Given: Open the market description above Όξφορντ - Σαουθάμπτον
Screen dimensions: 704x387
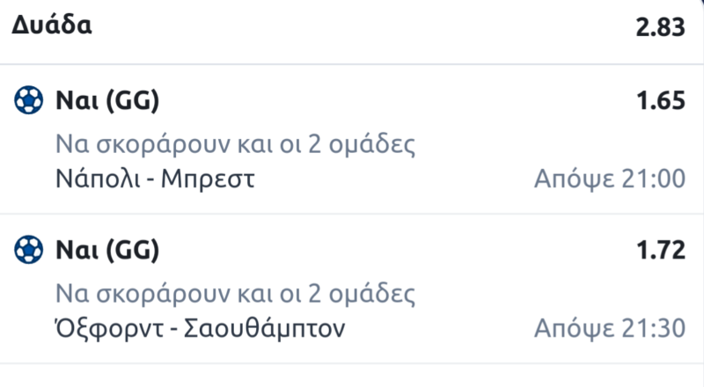Looking at the screenshot, I should (234, 293).
